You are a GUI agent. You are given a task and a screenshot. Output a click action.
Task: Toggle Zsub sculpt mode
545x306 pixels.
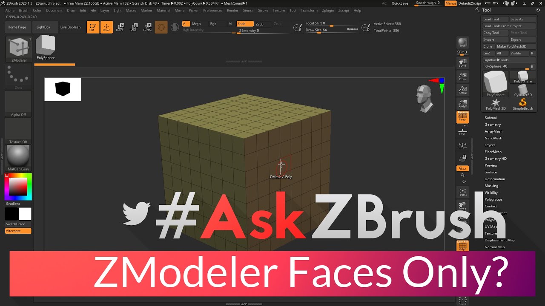259,24
